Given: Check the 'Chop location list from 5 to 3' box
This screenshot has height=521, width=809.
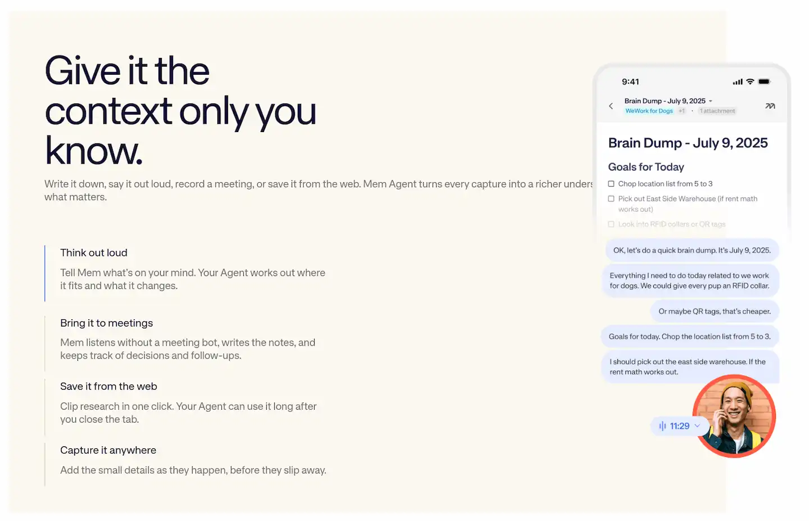Looking at the screenshot, I should coord(611,184).
